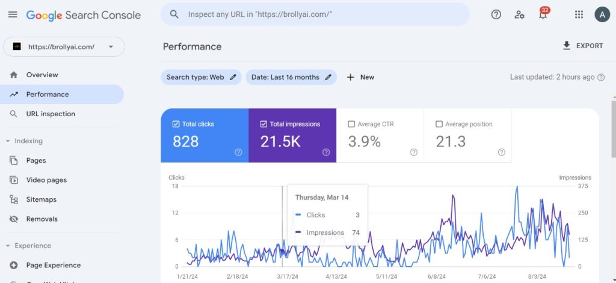
Task: Add a New filter
Action: tap(360, 77)
